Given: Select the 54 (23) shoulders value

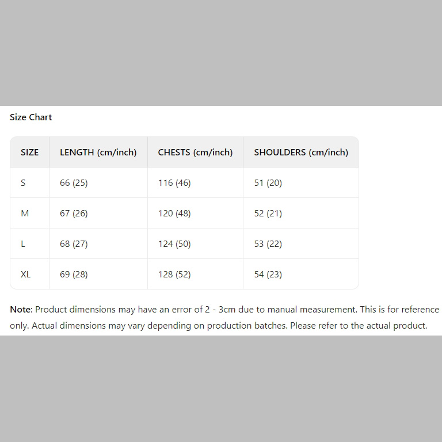Looking at the screenshot, I should pyautogui.click(x=268, y=275).
